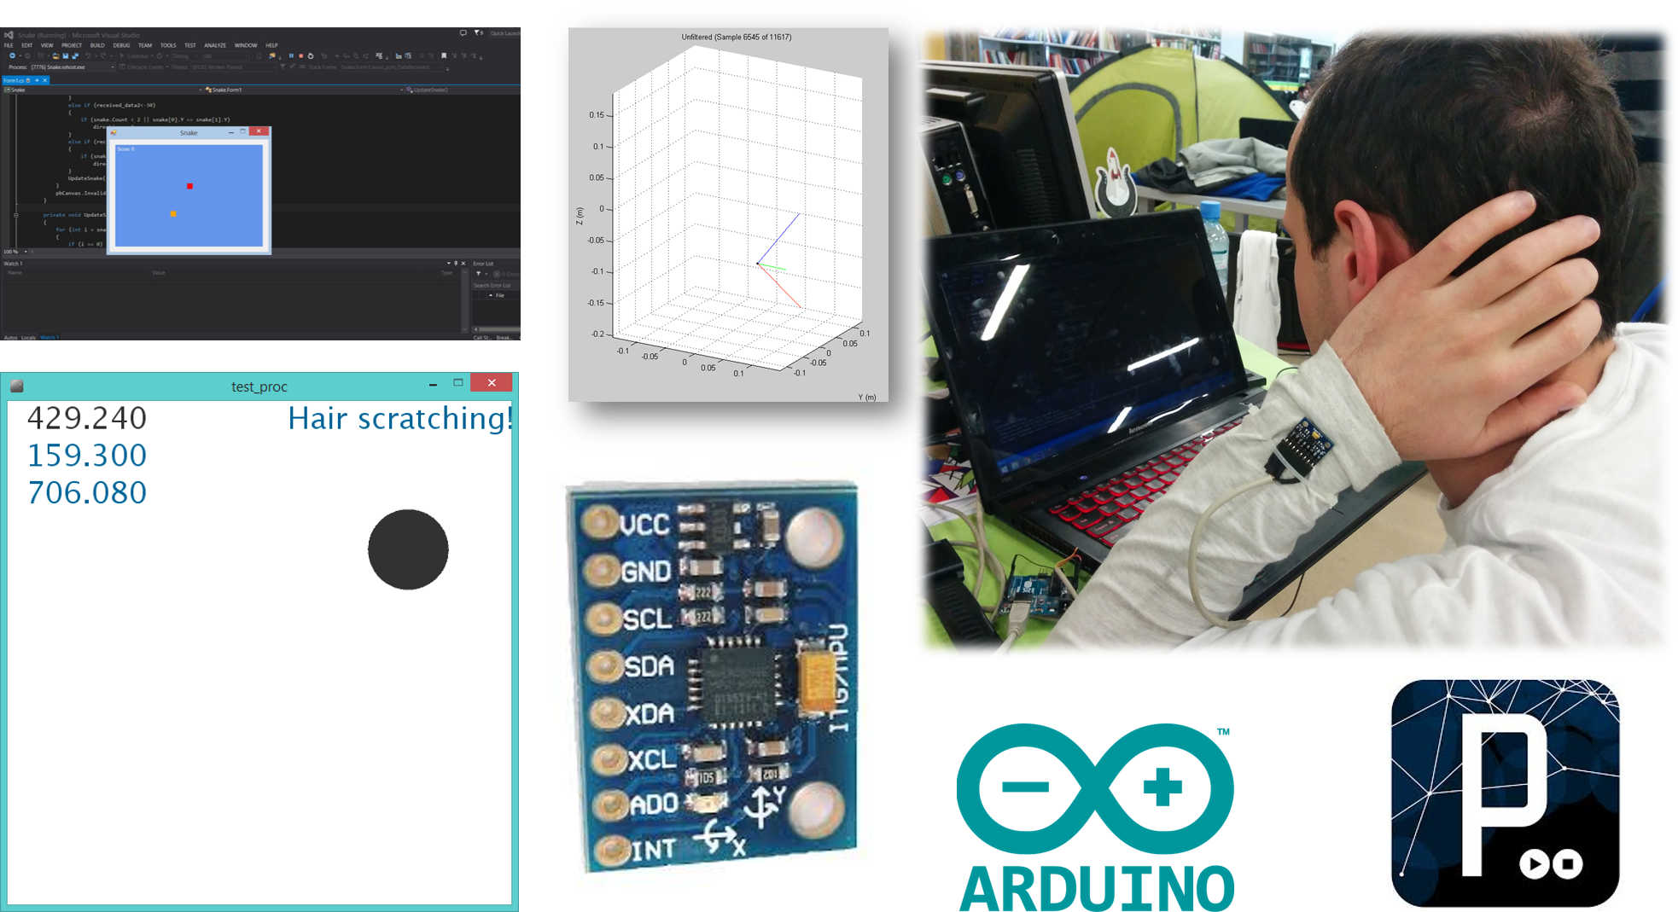1678x912 pixels.
Task: Switch to the Autos tab
Action: coord(10,338)
